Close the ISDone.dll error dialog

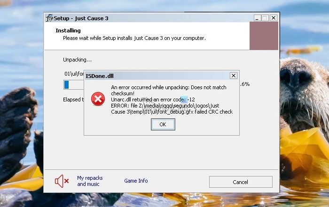pos(233,76)
